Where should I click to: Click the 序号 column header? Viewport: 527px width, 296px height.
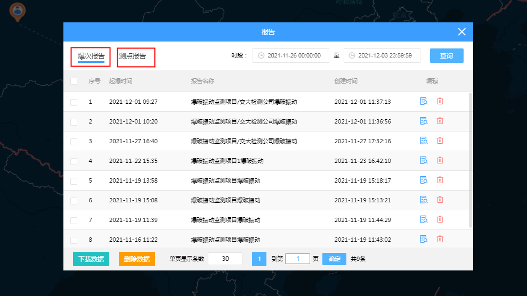tap(94, 81)
